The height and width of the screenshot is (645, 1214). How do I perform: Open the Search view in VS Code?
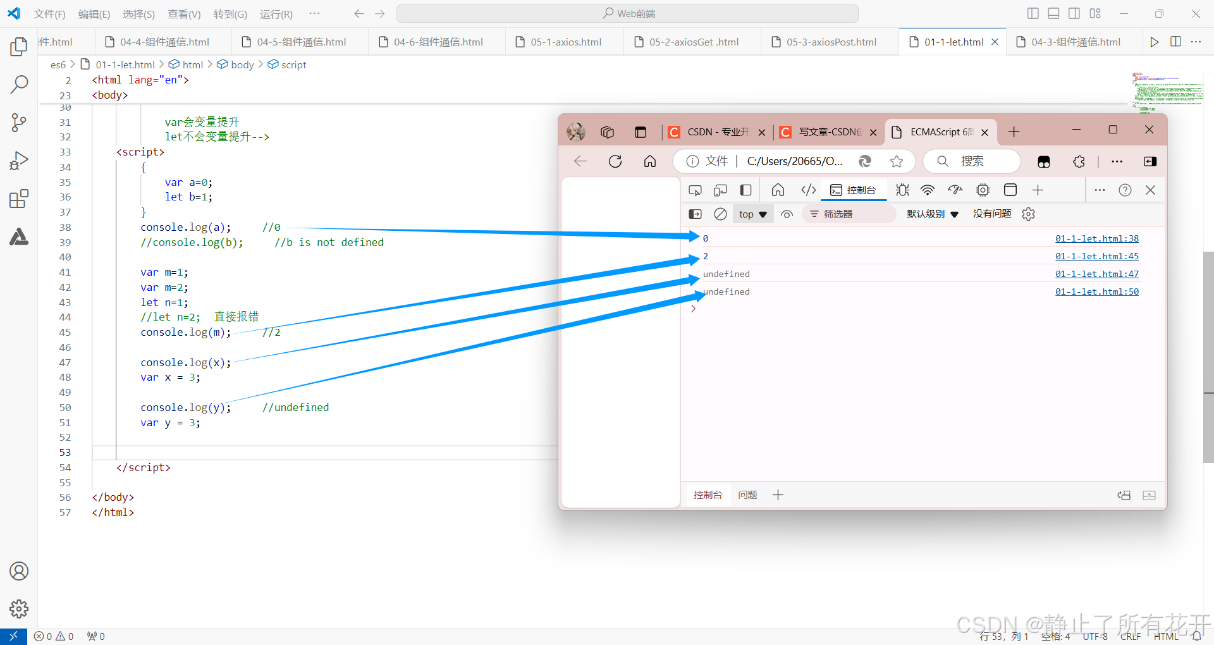tap(19, 84)
